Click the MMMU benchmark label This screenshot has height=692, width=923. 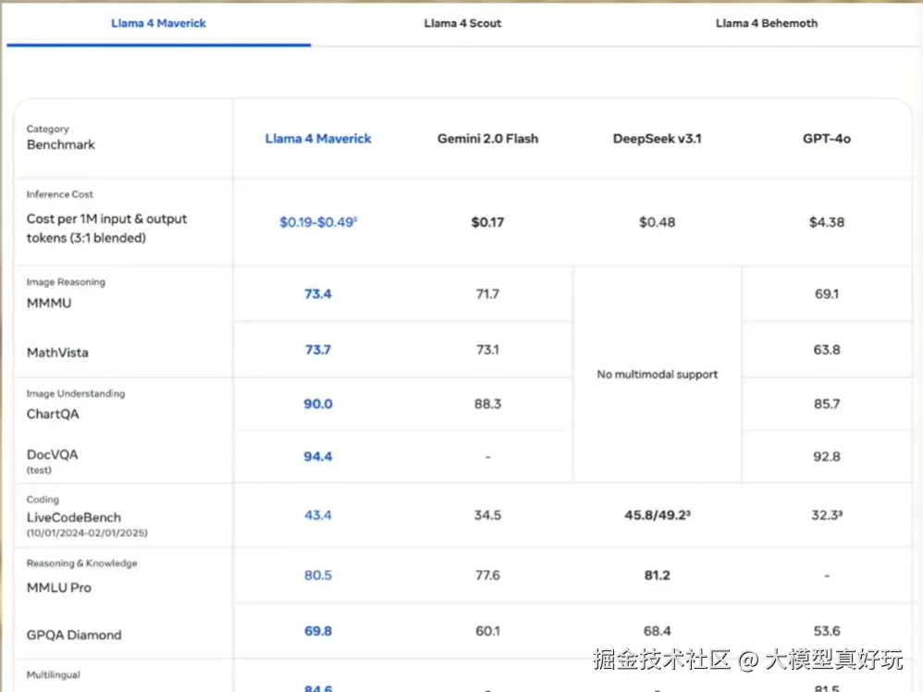click(x=49, y=303)
